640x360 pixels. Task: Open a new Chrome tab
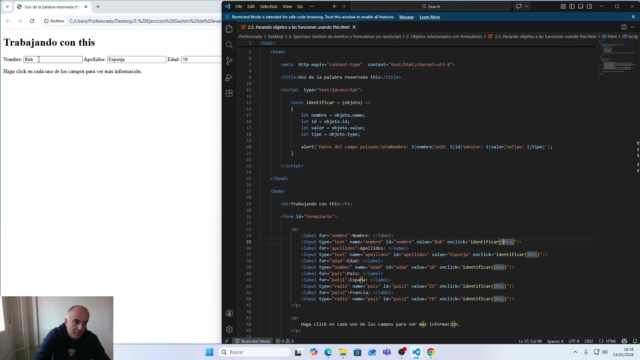[x=98, y=7]
